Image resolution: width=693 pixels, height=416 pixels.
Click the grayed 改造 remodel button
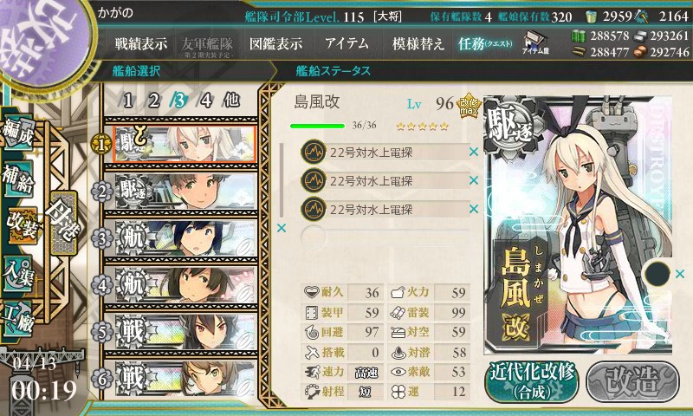click(x=632, y=382)
